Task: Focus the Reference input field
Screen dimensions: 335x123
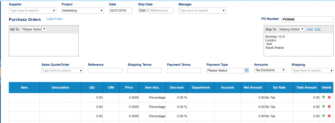Action: [x=105, y=70]
